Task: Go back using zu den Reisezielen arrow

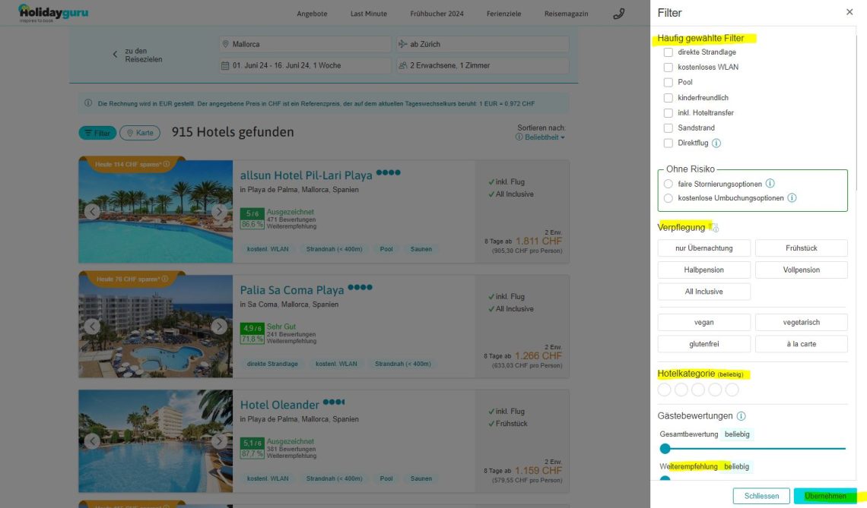Action: 115,55
